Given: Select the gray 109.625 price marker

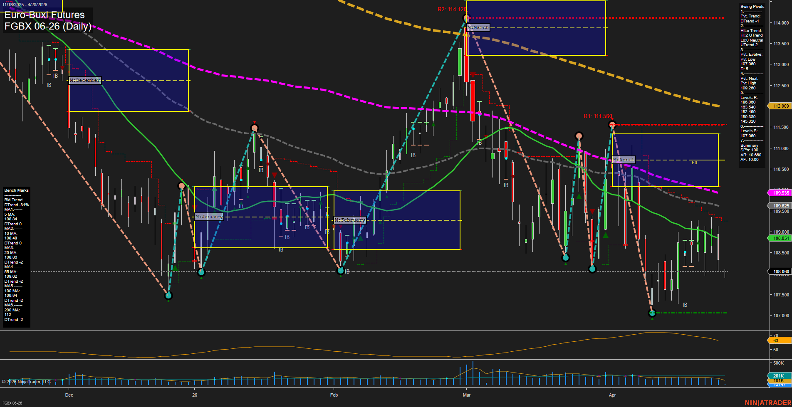Looking at the screenshot, I should pyautogui.click(x=781, y=206).
